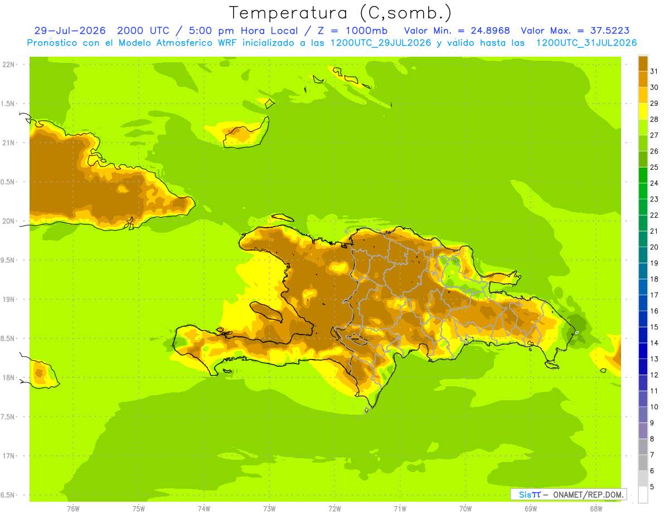Viewport: 669px width, 516px height.
Task: Click the "70W" longitude label
Action: coord(466,509)
